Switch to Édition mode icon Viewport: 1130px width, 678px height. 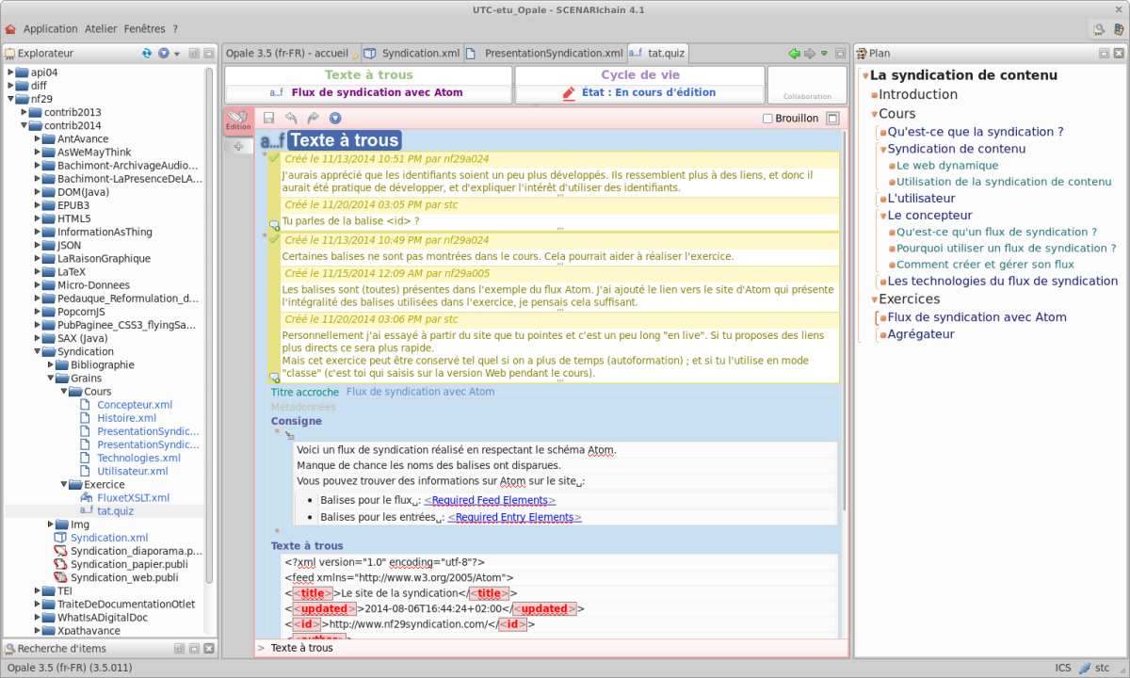[x=238, y=121]
